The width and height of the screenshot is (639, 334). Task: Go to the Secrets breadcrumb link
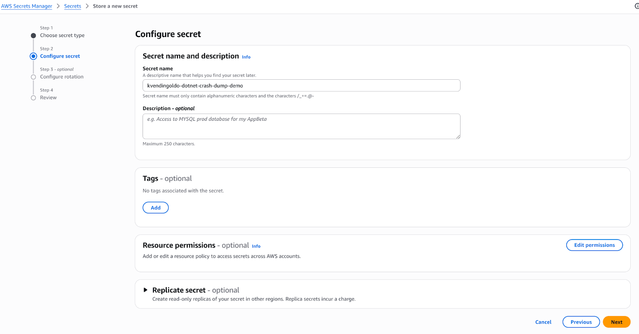(73, 6)
